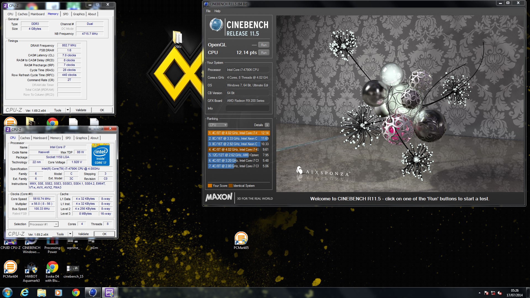Launch the PCMark05 desktop shortcut

(241, 241)
